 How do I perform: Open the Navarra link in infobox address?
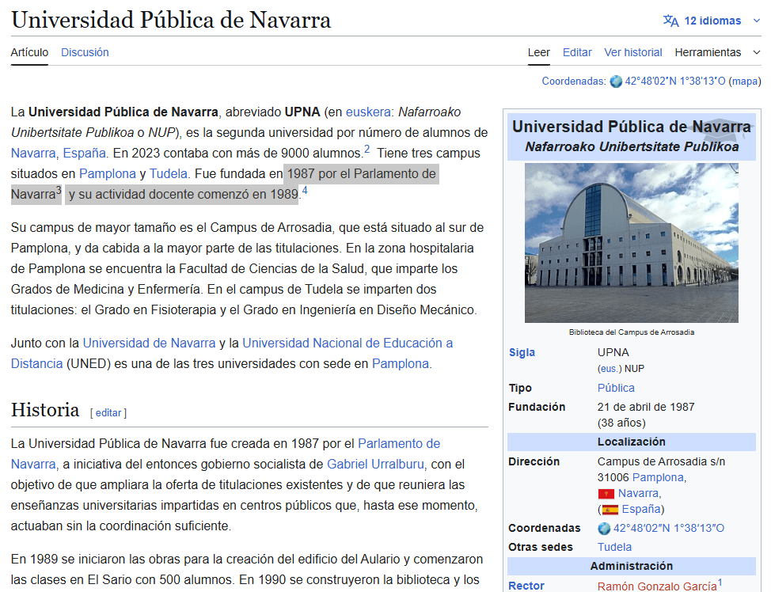(x=638, y=493)
